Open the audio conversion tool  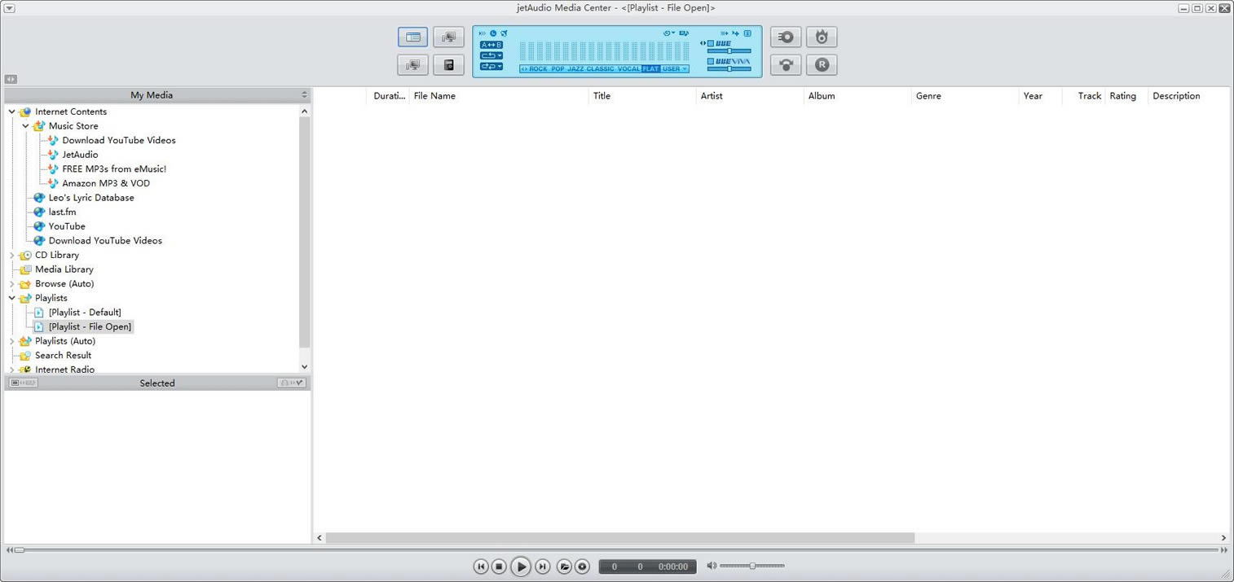[x=785, y=64]
